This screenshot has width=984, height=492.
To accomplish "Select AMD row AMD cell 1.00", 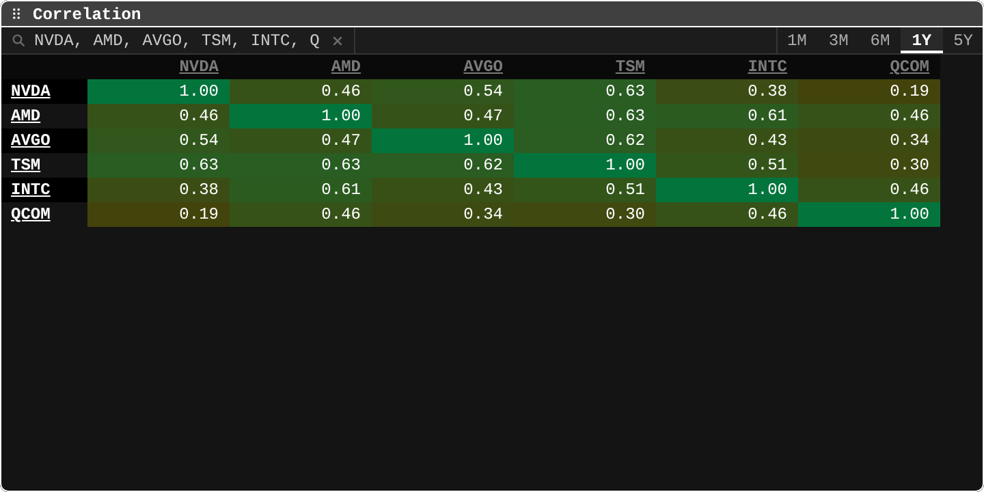I will [x=301, y=116].
